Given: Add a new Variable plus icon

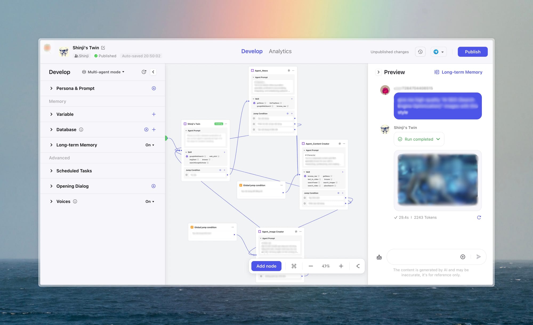Looking at the screenshot, I should (154, 114).
